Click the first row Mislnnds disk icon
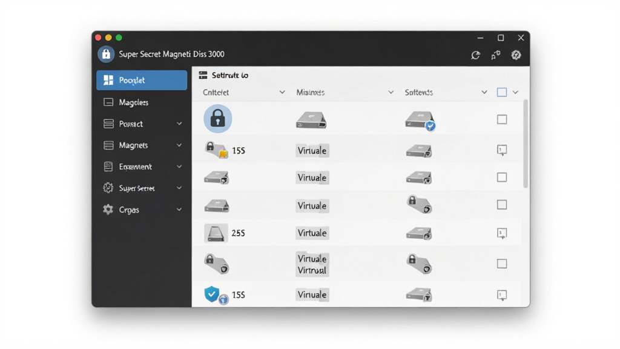Image resolution: width=620 pixels, height=349 pixels. pyautogui.click(x=311, y=120)
